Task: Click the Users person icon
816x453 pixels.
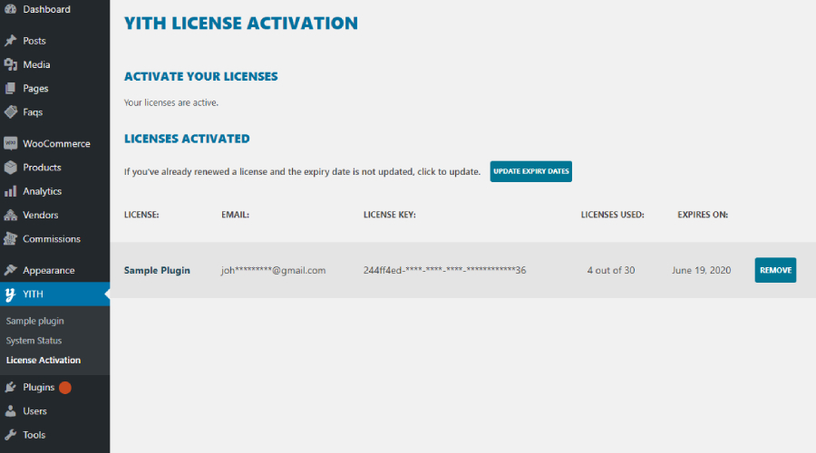Action: tap(10, 411)
